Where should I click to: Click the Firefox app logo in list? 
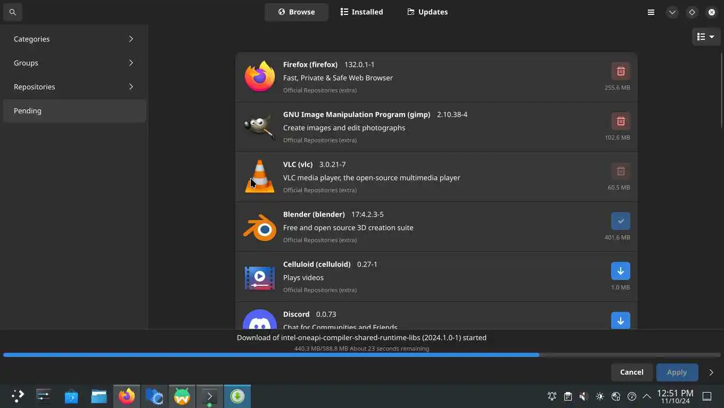pos(260,76)
